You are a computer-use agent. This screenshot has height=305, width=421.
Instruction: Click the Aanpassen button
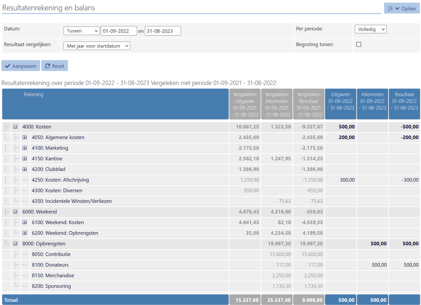(x=21, y=66)
